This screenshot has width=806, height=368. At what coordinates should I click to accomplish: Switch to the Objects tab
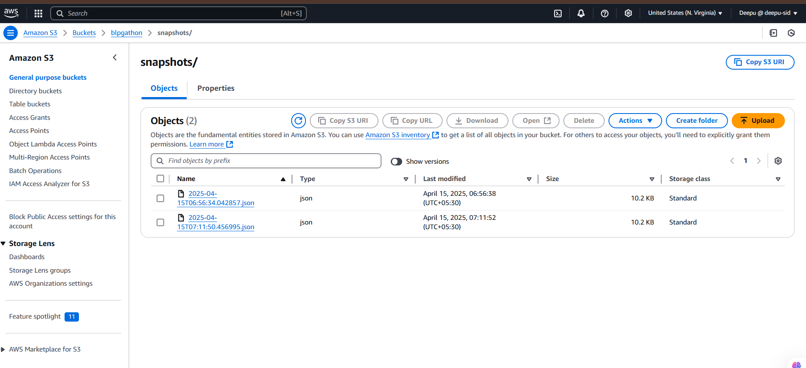tap(164, 88)
